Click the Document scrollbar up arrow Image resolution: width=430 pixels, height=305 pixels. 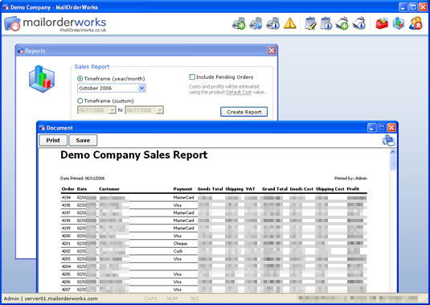tap(393, 151)
